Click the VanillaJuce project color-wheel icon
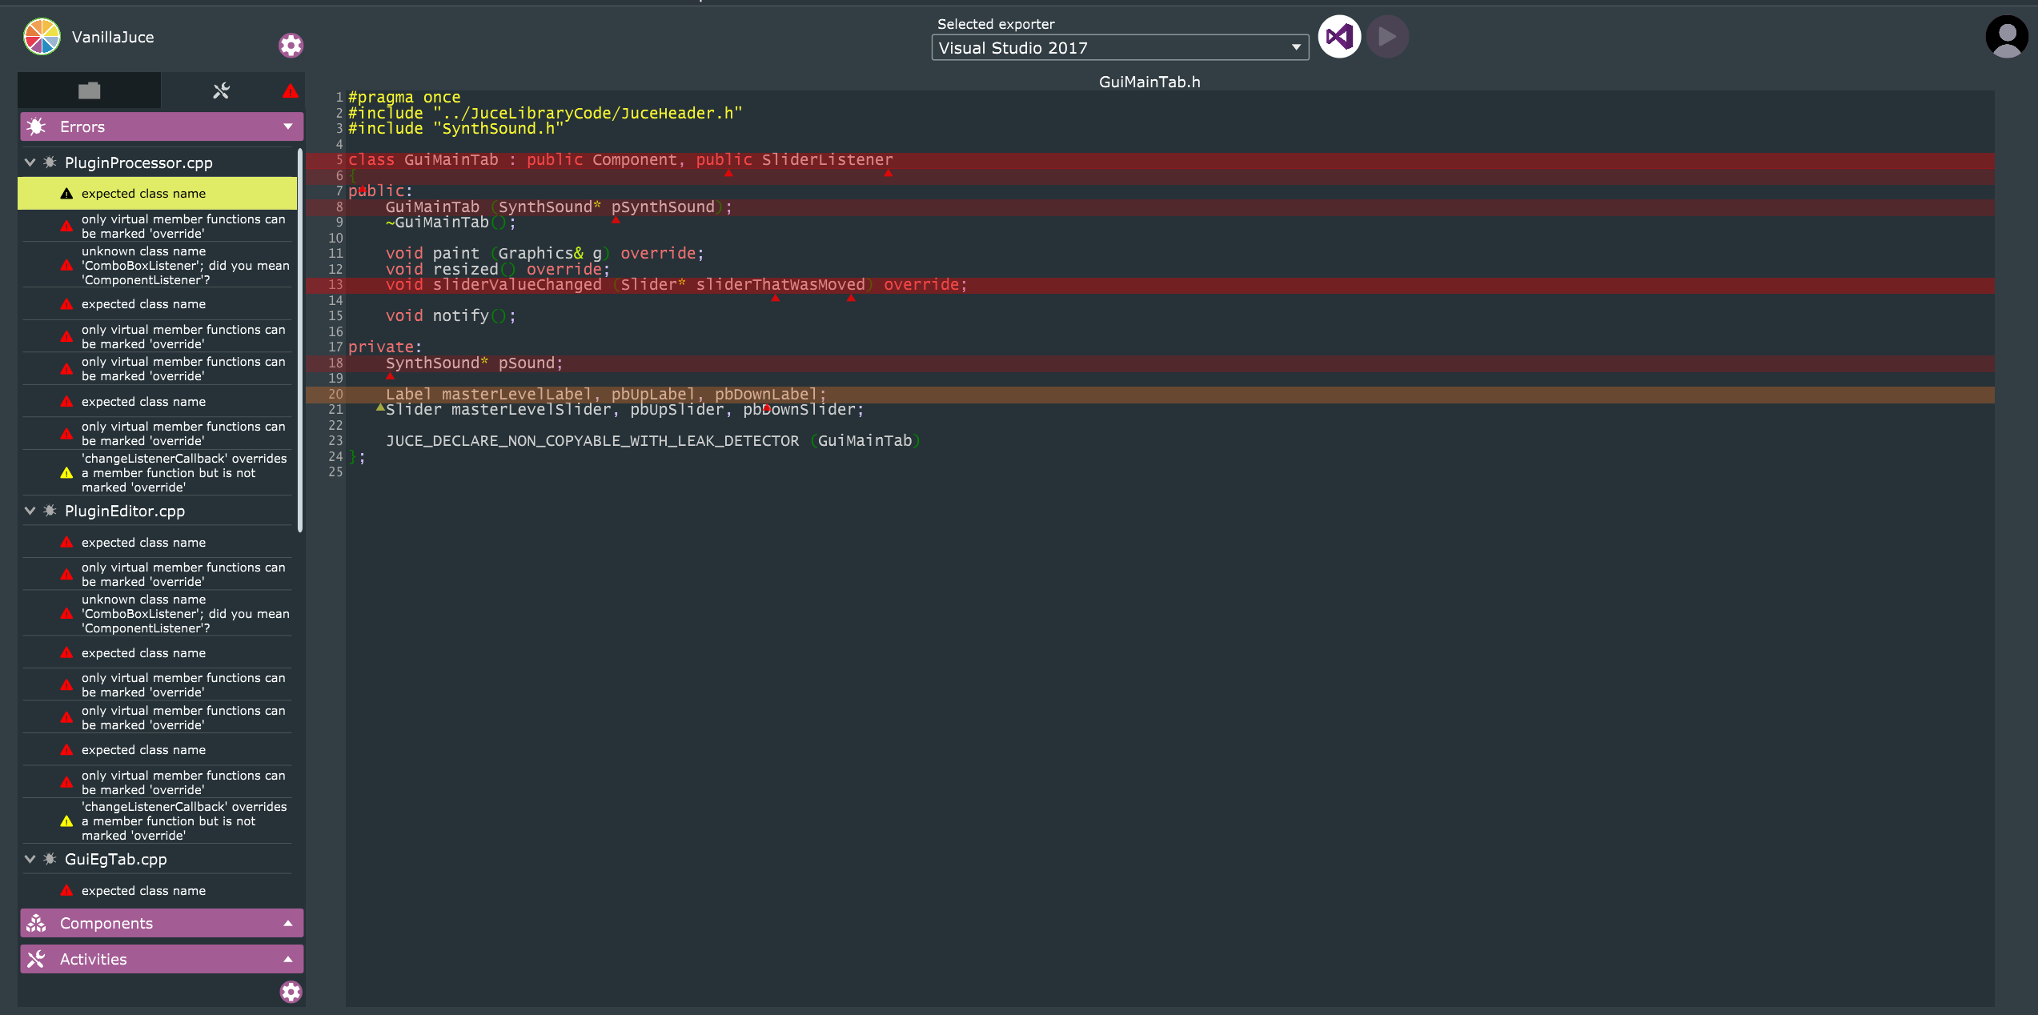 (x=42, y=37)
